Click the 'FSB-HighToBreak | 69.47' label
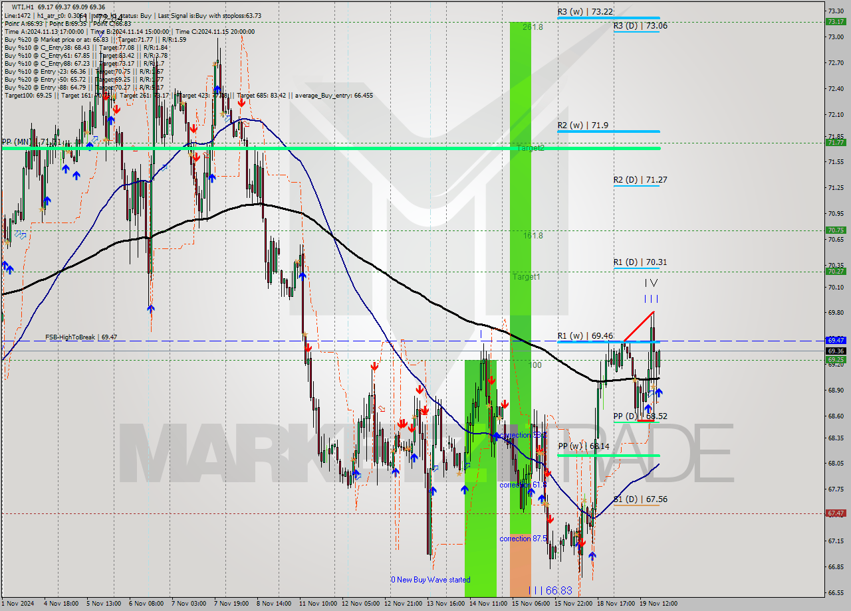This screenshot has height=611, width=851. (81, 337)
